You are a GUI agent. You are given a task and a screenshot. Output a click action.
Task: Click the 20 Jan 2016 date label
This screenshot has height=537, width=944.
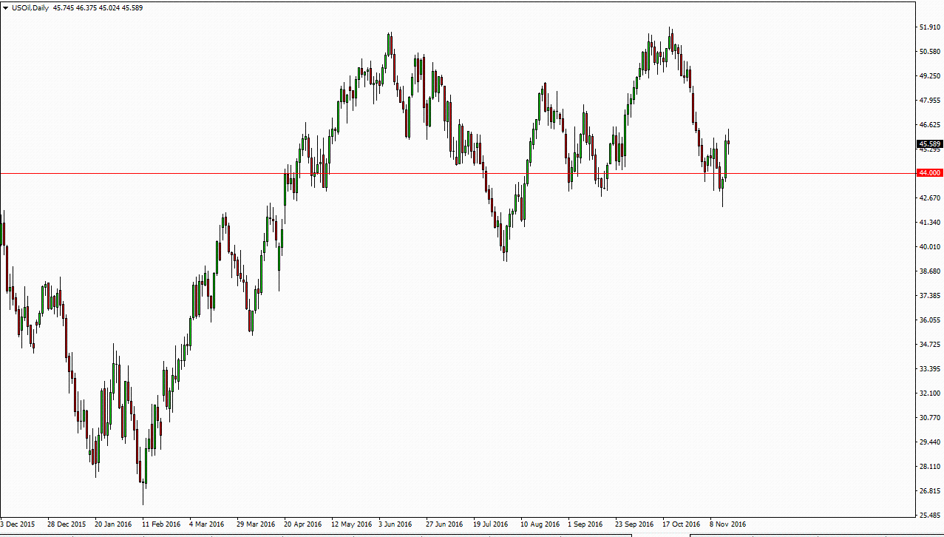tap(114, 524)
